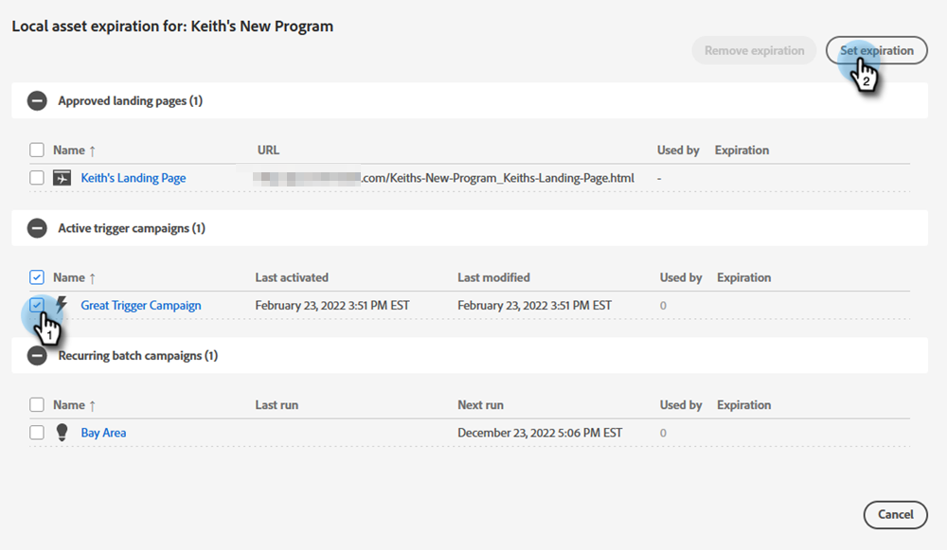Toggle select-all for active trigger campaigns
The height and width of the screenshot is (550, 947).
[x=37, y=277]
